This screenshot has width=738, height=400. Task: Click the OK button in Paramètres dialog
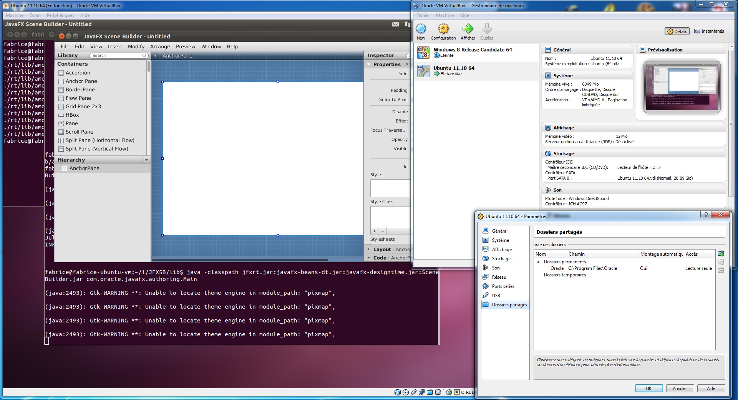(x=648, y=388)
